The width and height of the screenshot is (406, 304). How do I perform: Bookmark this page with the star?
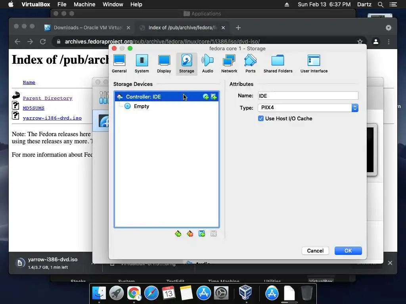[360, 42]
